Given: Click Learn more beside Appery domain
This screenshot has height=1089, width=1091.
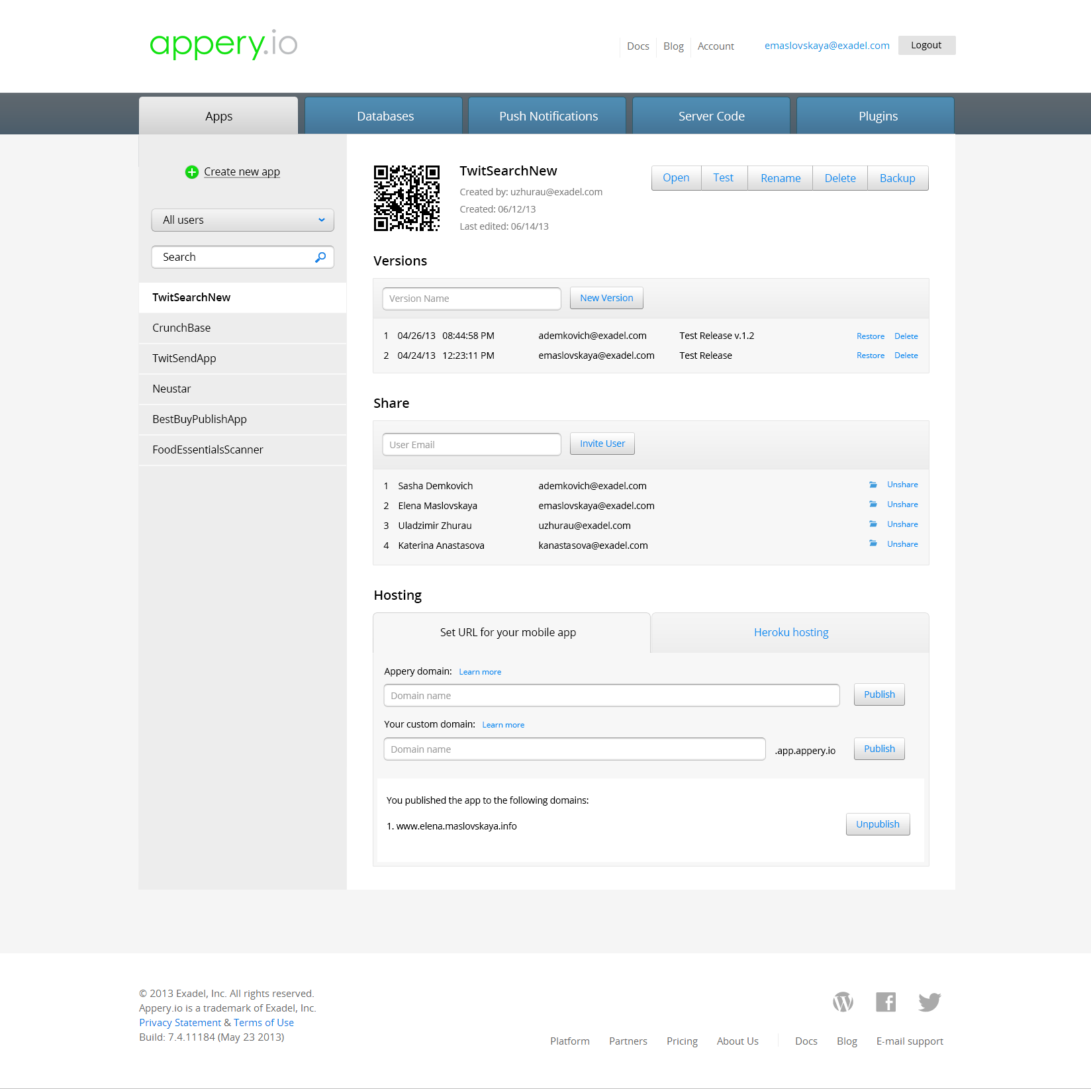Looking at the screenshot, I should coord(480,672).
